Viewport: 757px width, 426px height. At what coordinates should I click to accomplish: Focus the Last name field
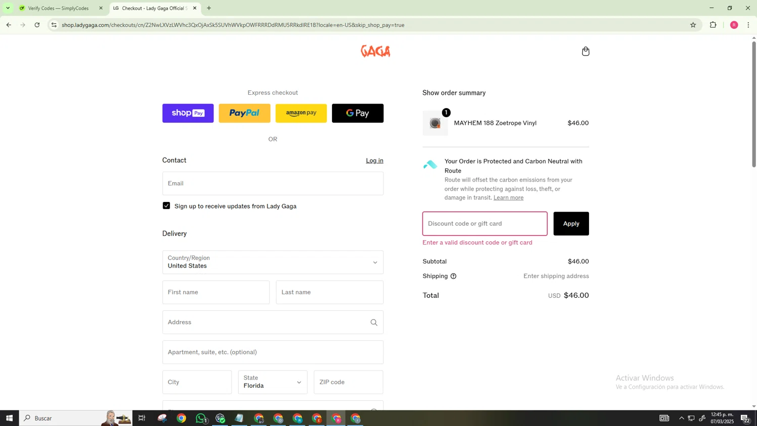pyautogui.click(x=330, y=292)
